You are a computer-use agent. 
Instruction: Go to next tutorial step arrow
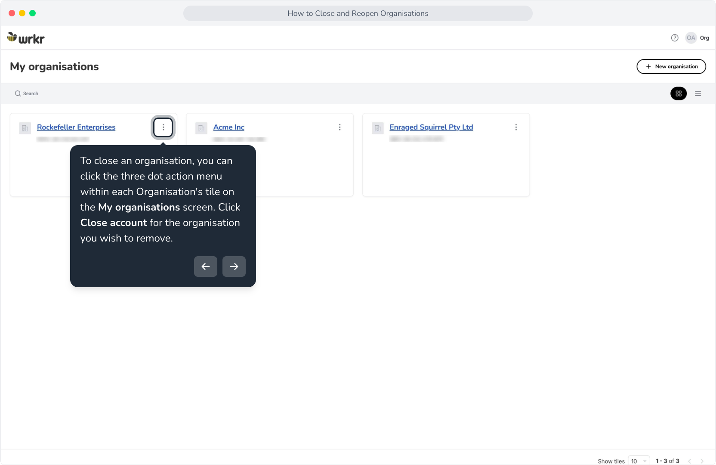234,267
